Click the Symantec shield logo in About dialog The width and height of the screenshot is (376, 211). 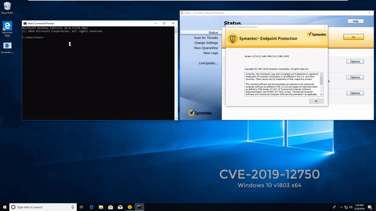click(x=232, y=39)
